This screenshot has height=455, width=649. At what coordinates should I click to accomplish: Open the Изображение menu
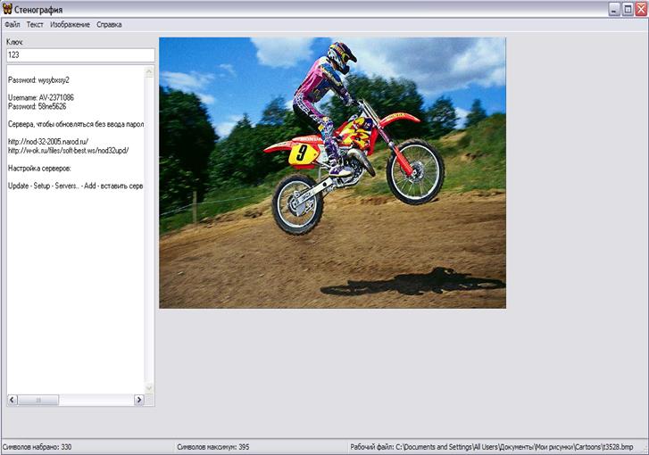[x=70, y=24]
